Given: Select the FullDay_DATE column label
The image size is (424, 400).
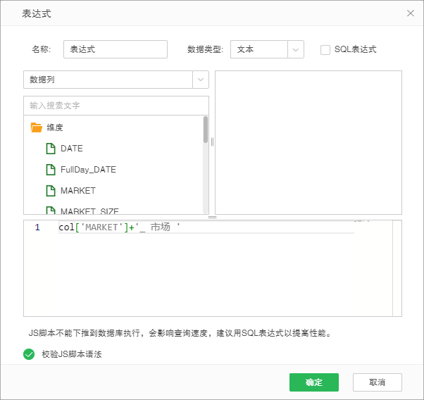Looking at the screenshot, I should [88, 170].
